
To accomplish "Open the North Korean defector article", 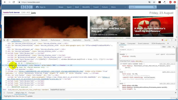I will point(153,27).
